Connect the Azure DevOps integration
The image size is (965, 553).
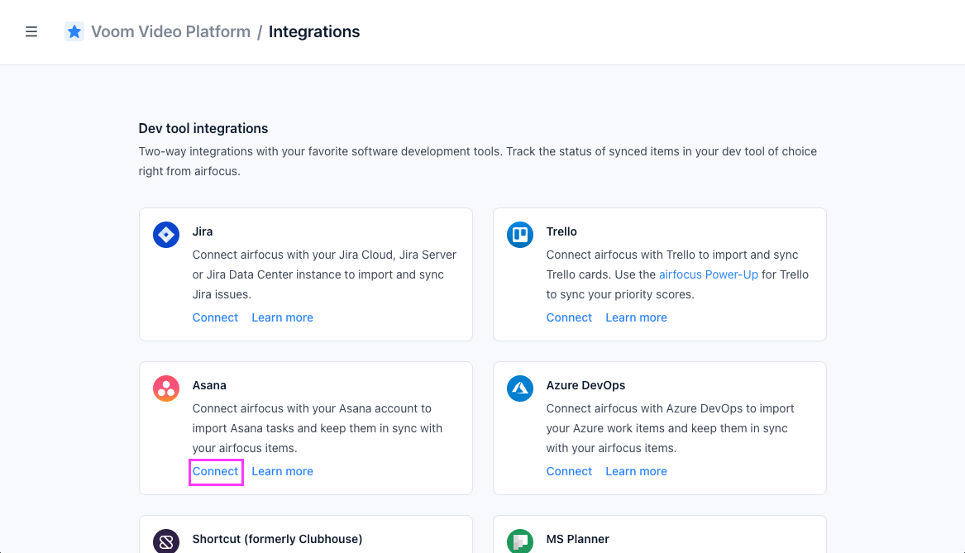point(569,471)
